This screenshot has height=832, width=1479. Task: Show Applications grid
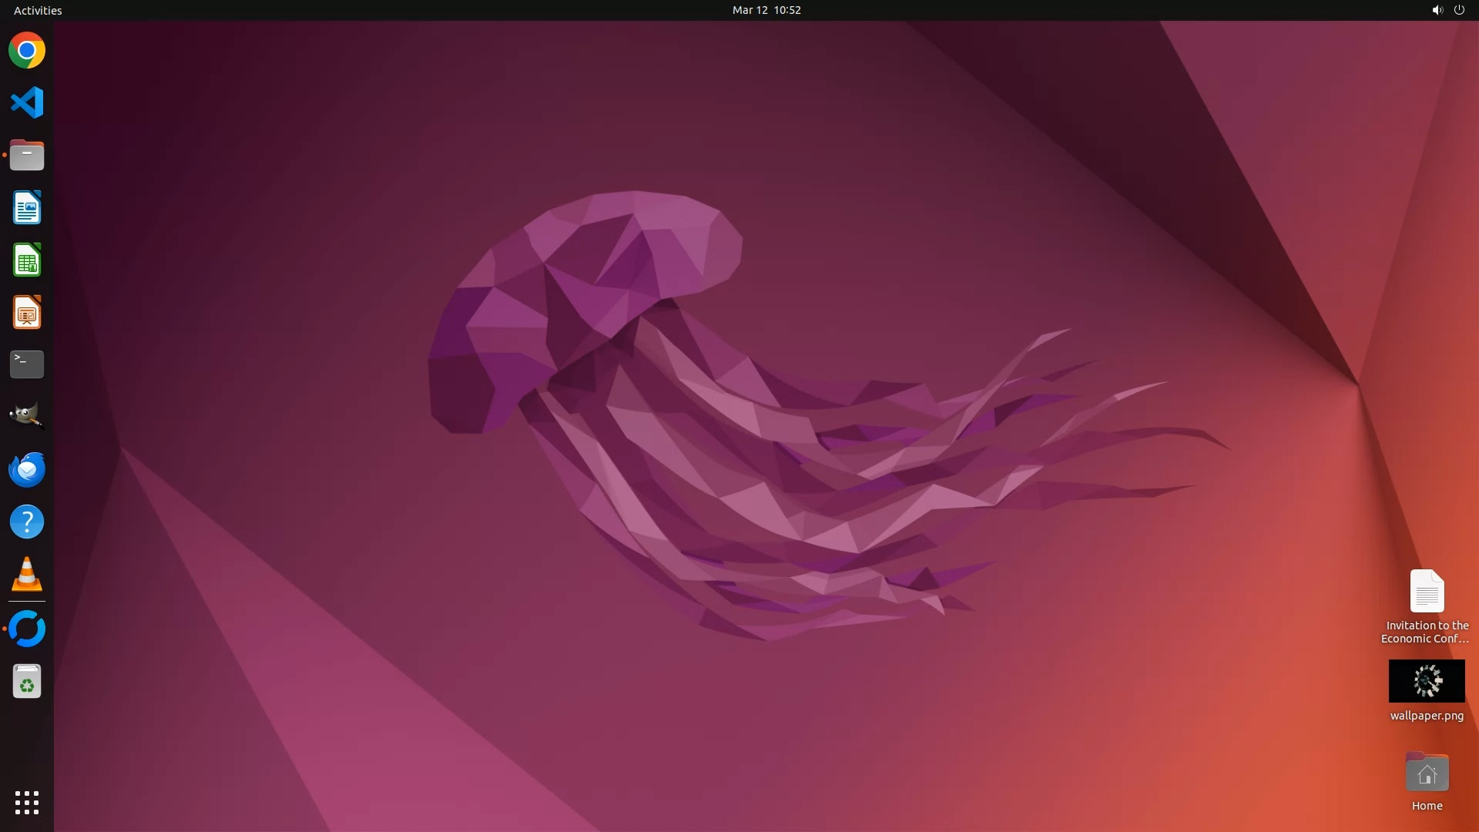point(27,802)
